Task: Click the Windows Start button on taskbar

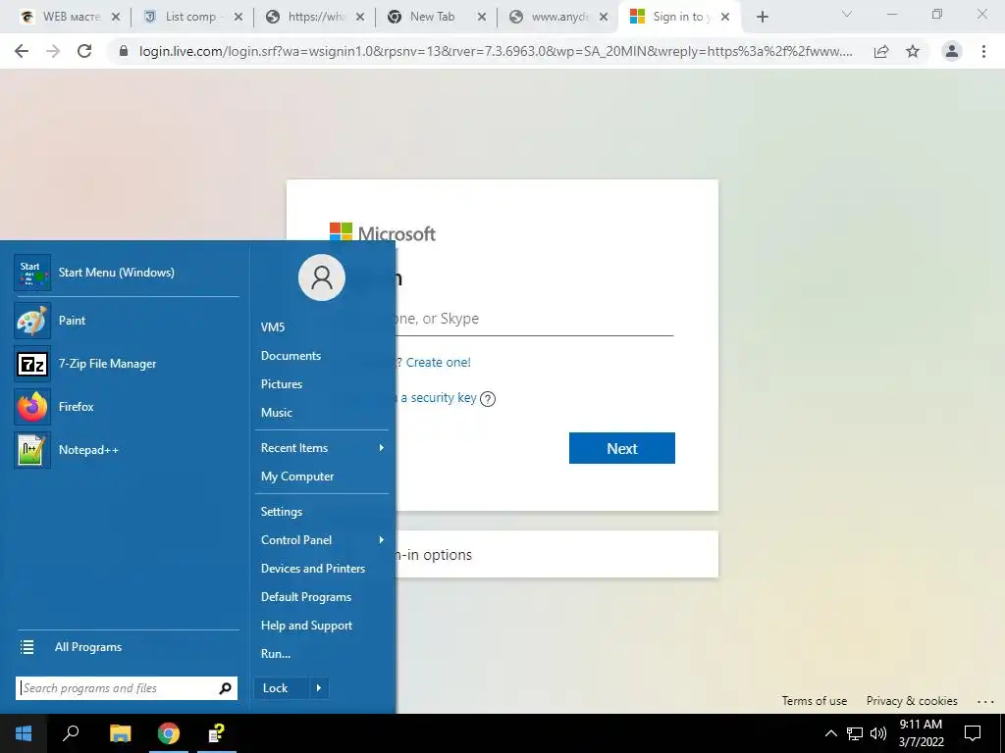Action: 24,733
